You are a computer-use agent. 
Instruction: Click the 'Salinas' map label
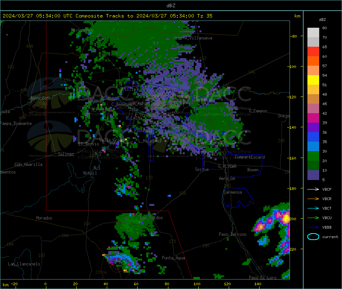coord(66,154)
